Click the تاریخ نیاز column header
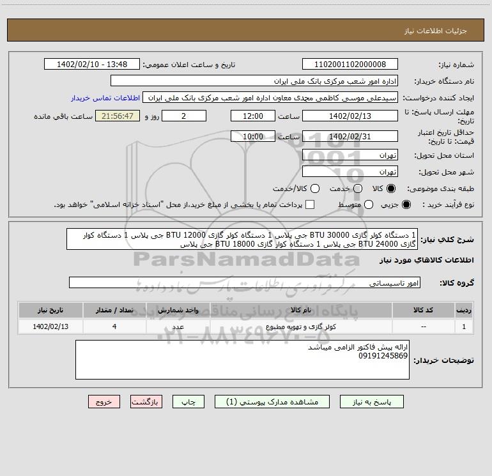This screenshot has width=492, height=476. [50, 310]
